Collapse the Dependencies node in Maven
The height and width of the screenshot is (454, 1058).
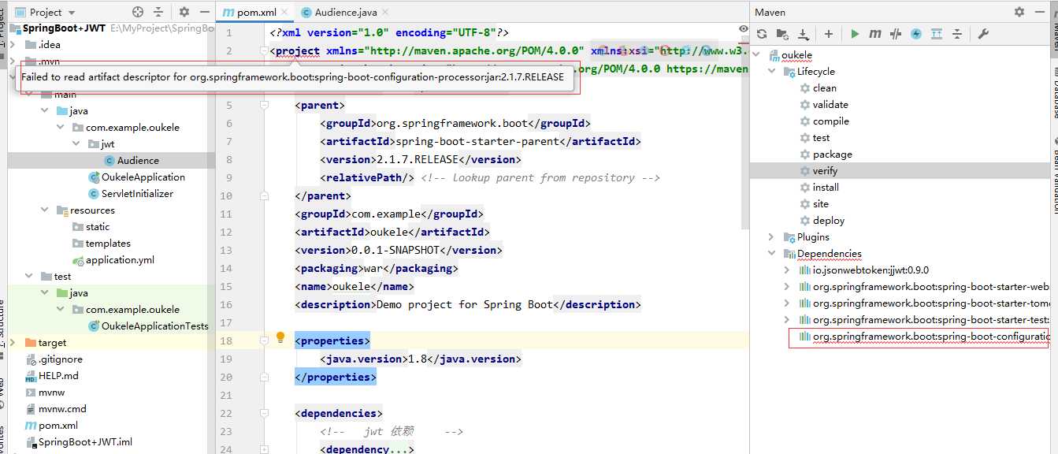771,254
